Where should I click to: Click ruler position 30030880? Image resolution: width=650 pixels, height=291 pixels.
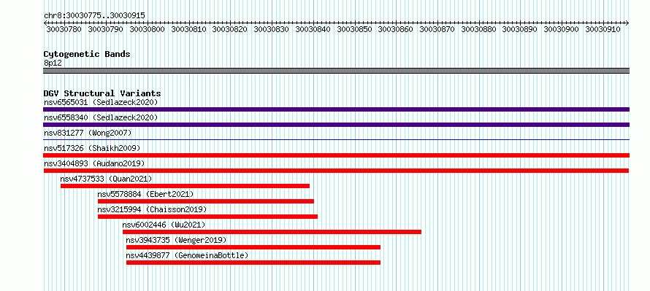(479, 29)
